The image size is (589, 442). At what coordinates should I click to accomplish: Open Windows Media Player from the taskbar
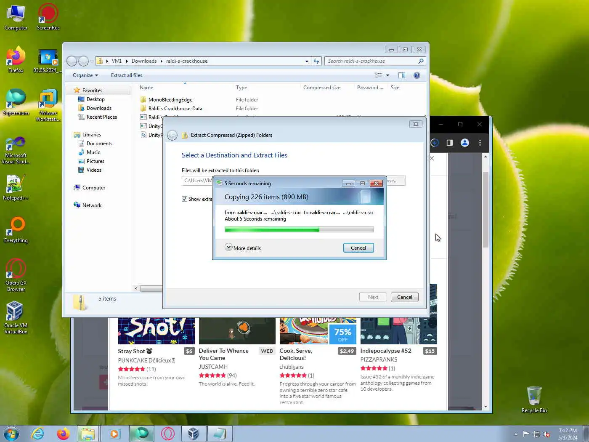pos(114,434)
